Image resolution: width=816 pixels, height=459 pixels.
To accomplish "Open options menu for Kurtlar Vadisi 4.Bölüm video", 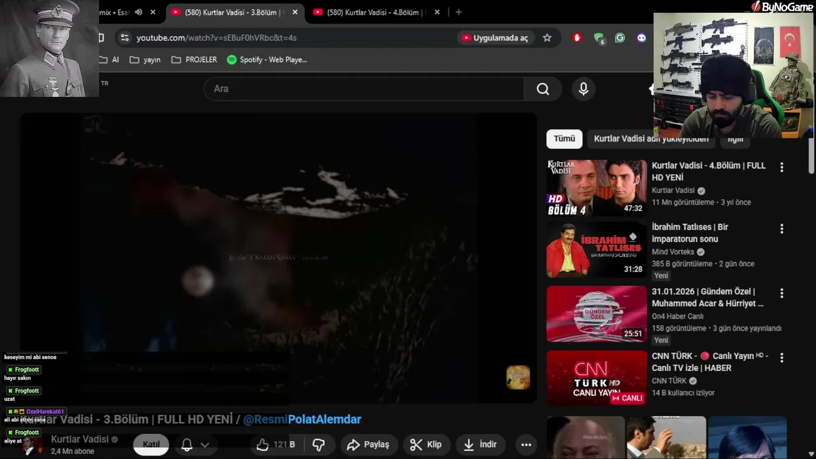I will coord(782,167).
